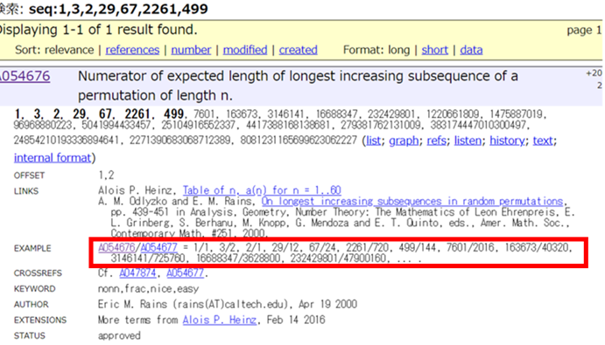This screenshot has width=605, height=345.
Task: Sort results by references
Action: pyautogui.click(x=132, y=50)
